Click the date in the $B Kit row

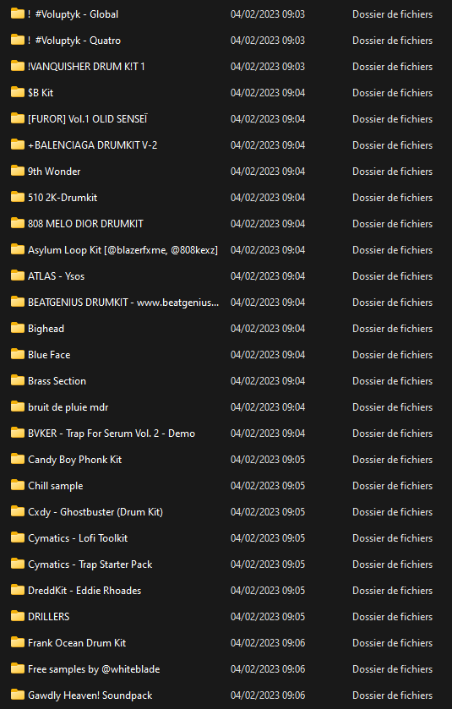pos(268,93)
